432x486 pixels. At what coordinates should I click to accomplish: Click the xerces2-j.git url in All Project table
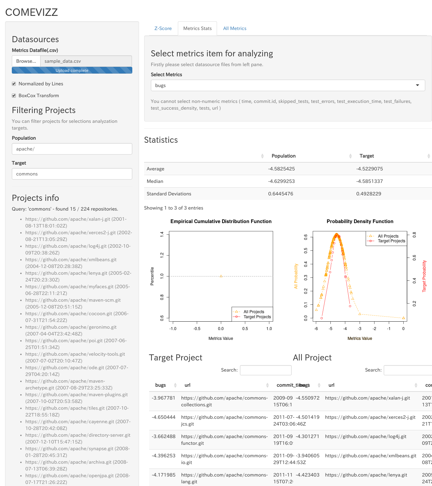[370, 417]
